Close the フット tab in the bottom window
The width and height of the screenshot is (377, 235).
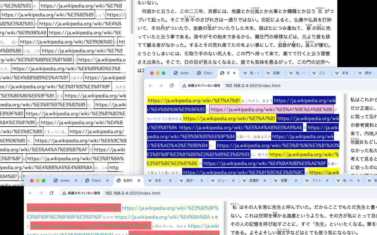tap(328, 181)
